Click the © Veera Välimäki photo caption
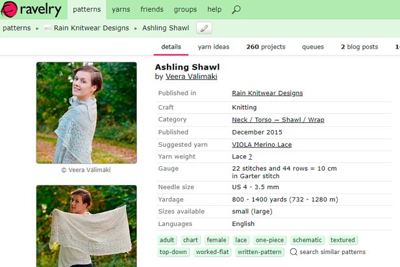The width and height of the screenshot is (400, 267). point(86,170)
